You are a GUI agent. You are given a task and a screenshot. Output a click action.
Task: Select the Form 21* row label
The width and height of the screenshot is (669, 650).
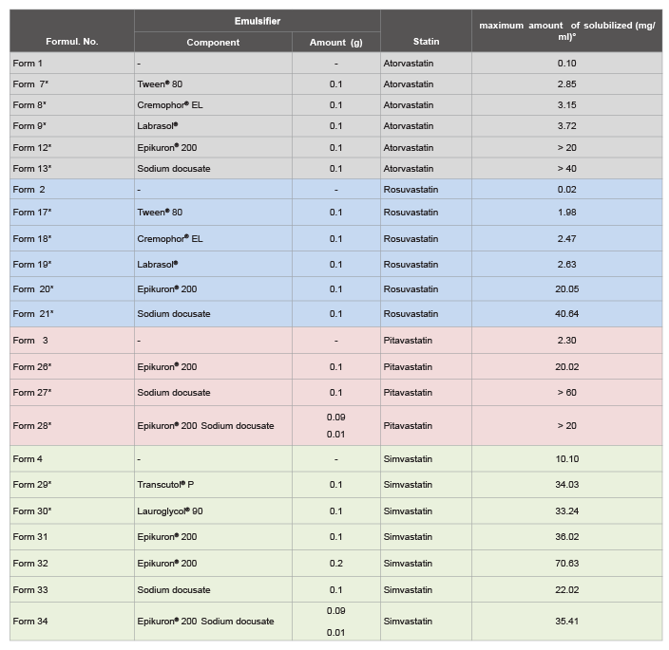pyautogui.click(x=33, y=314)
